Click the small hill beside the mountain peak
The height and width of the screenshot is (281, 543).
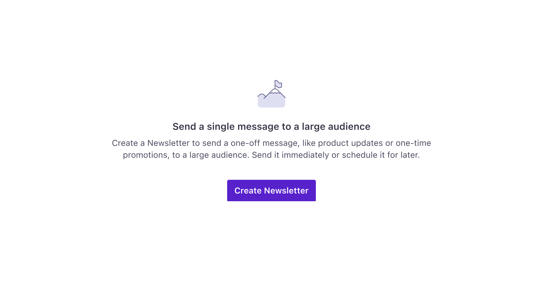[261, 96]
